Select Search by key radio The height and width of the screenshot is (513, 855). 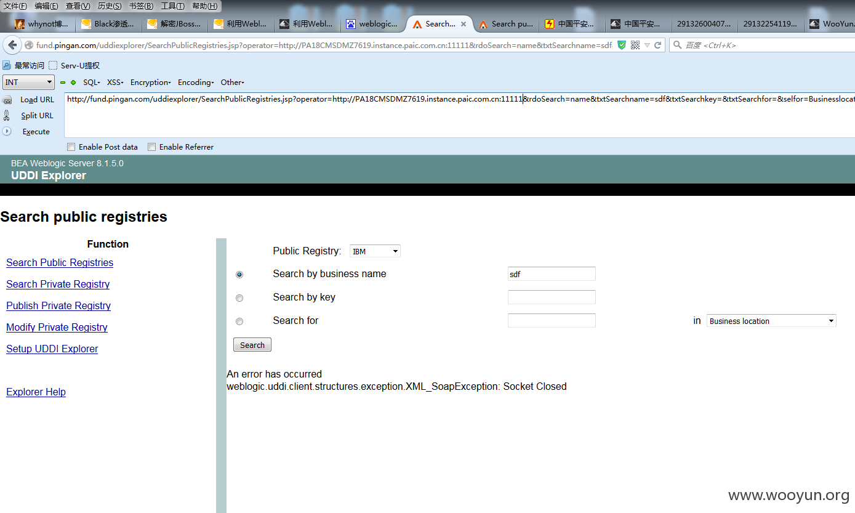coord(239,298)
